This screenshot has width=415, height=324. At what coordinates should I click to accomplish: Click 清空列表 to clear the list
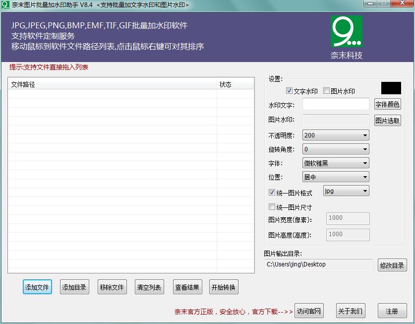(149, 286)
